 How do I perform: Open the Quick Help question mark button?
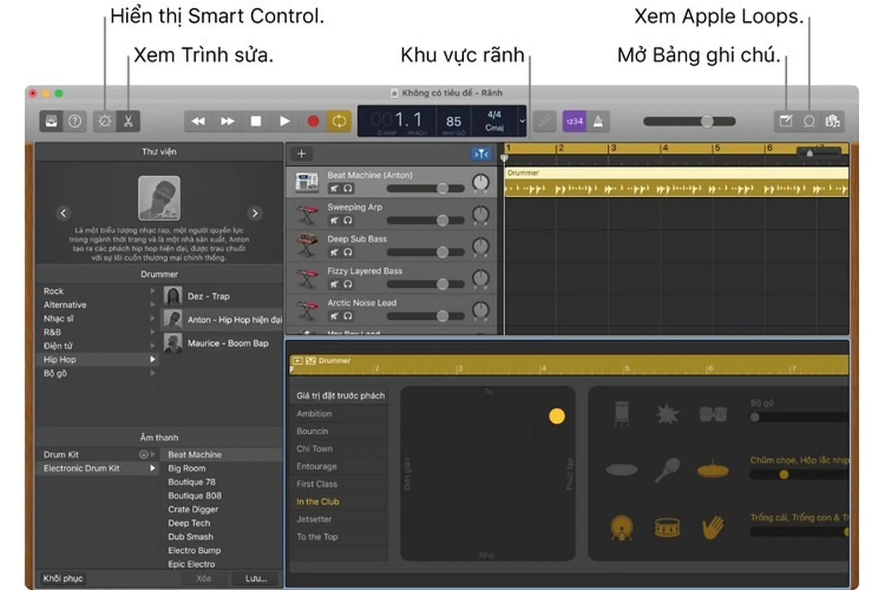pos(75,121)
